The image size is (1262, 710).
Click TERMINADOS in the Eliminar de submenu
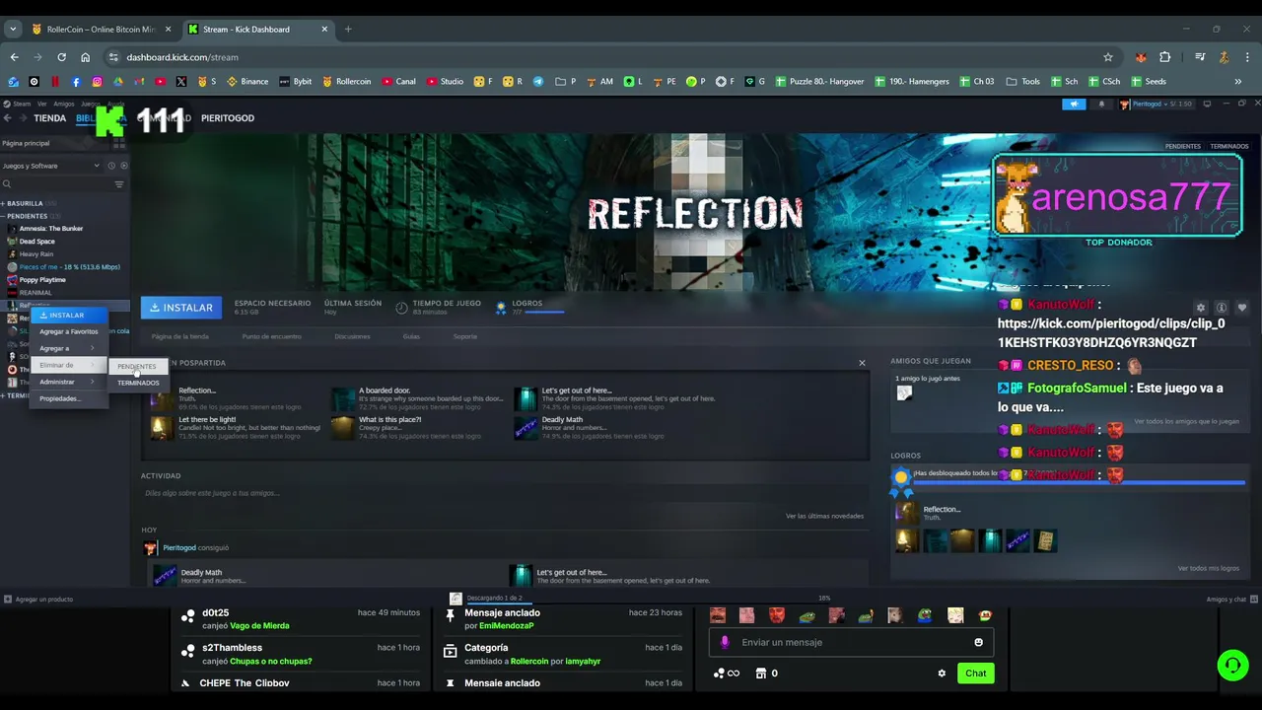click(138, 383)
